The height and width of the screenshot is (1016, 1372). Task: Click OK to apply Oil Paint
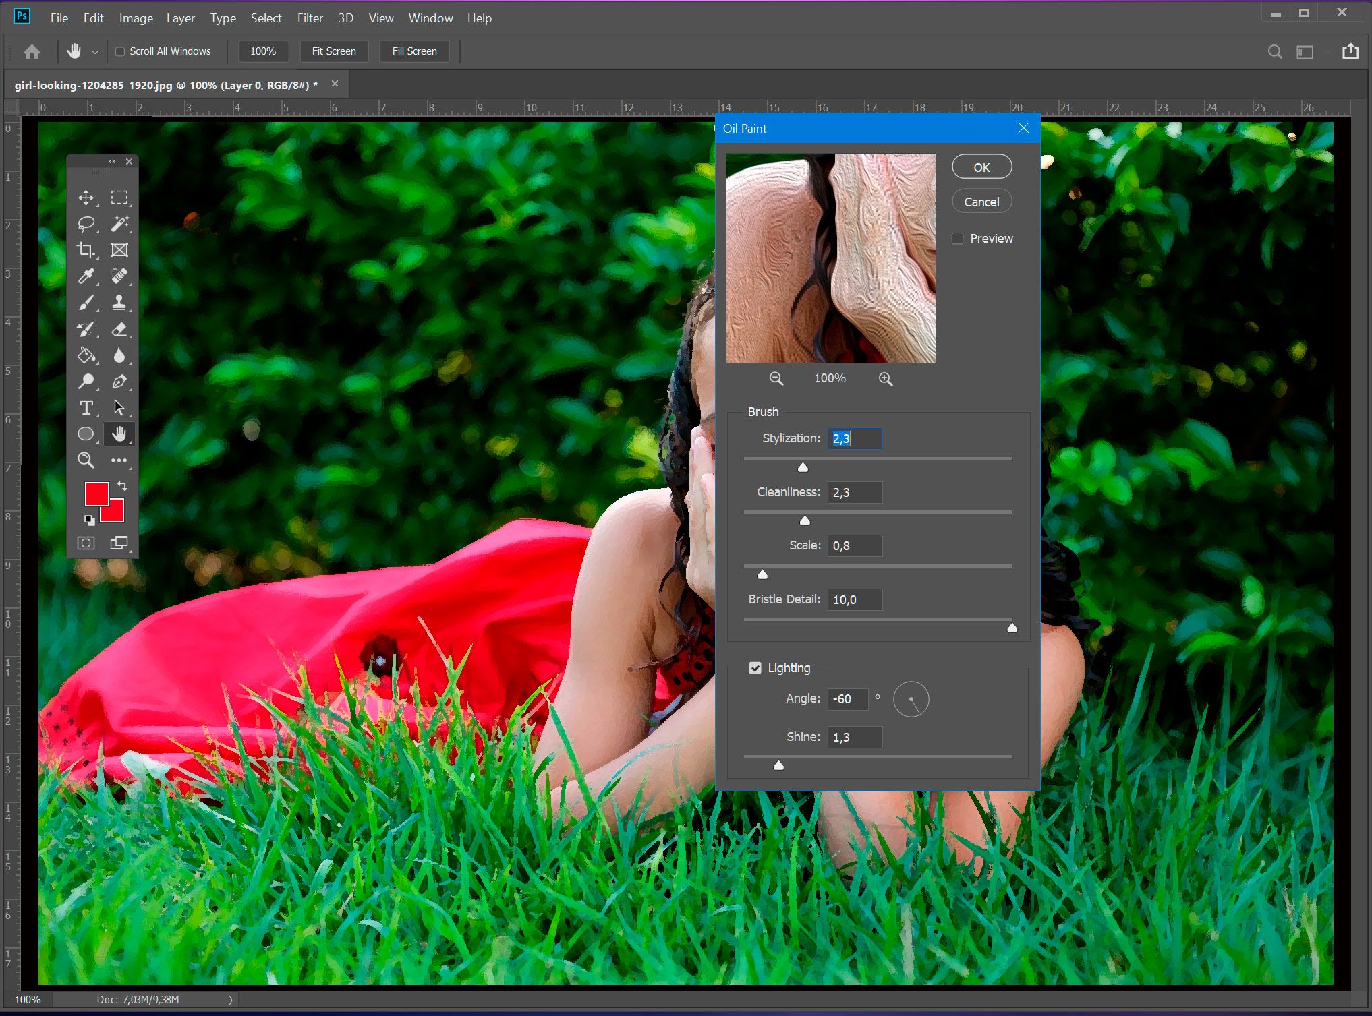pos(981,168)
